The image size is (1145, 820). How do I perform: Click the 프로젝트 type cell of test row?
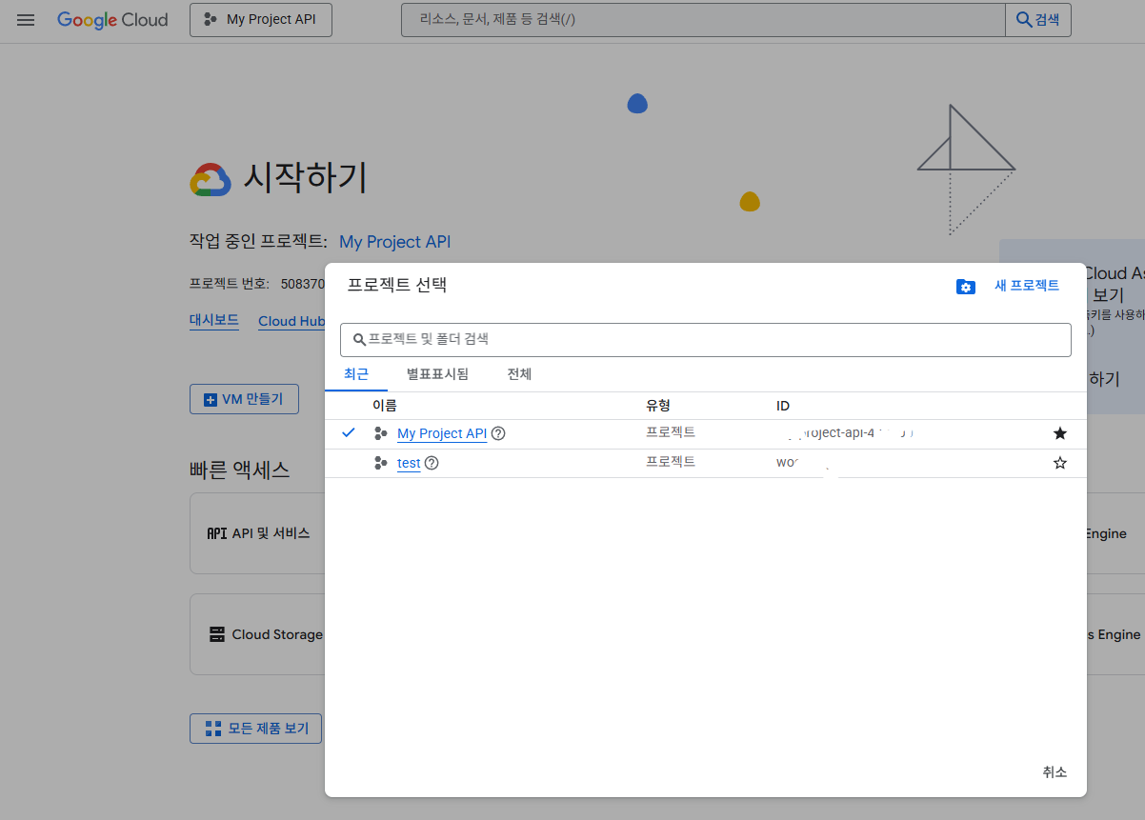671,462
